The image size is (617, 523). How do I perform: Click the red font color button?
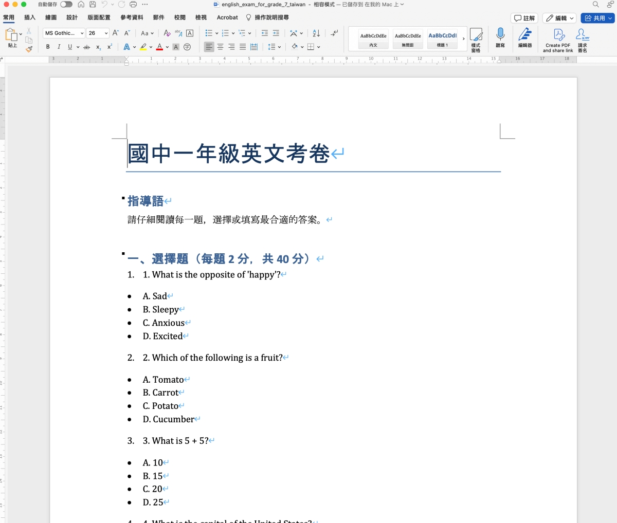click(159, 47)
